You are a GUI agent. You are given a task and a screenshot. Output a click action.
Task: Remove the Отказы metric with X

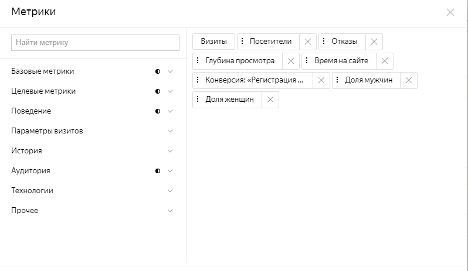click(x=374, y=42)
